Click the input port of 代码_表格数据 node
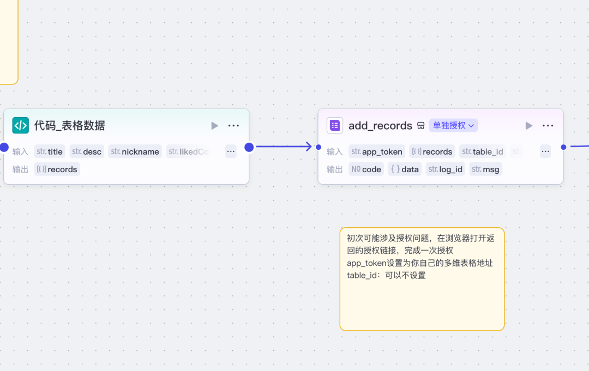The width and height of the screenshot is (589, 371). [x=4, y=147]
